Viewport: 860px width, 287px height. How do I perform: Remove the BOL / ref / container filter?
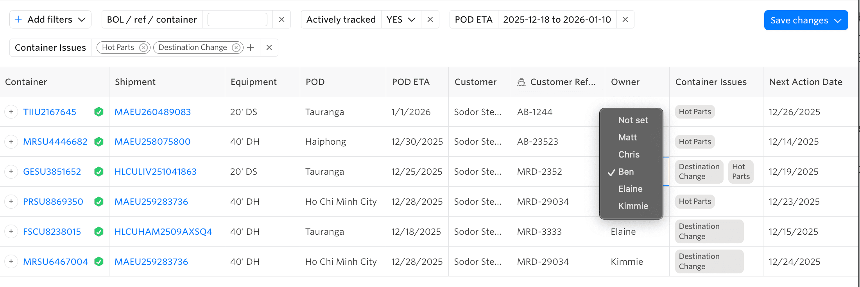pyautogui.click(x=281, y=19)
